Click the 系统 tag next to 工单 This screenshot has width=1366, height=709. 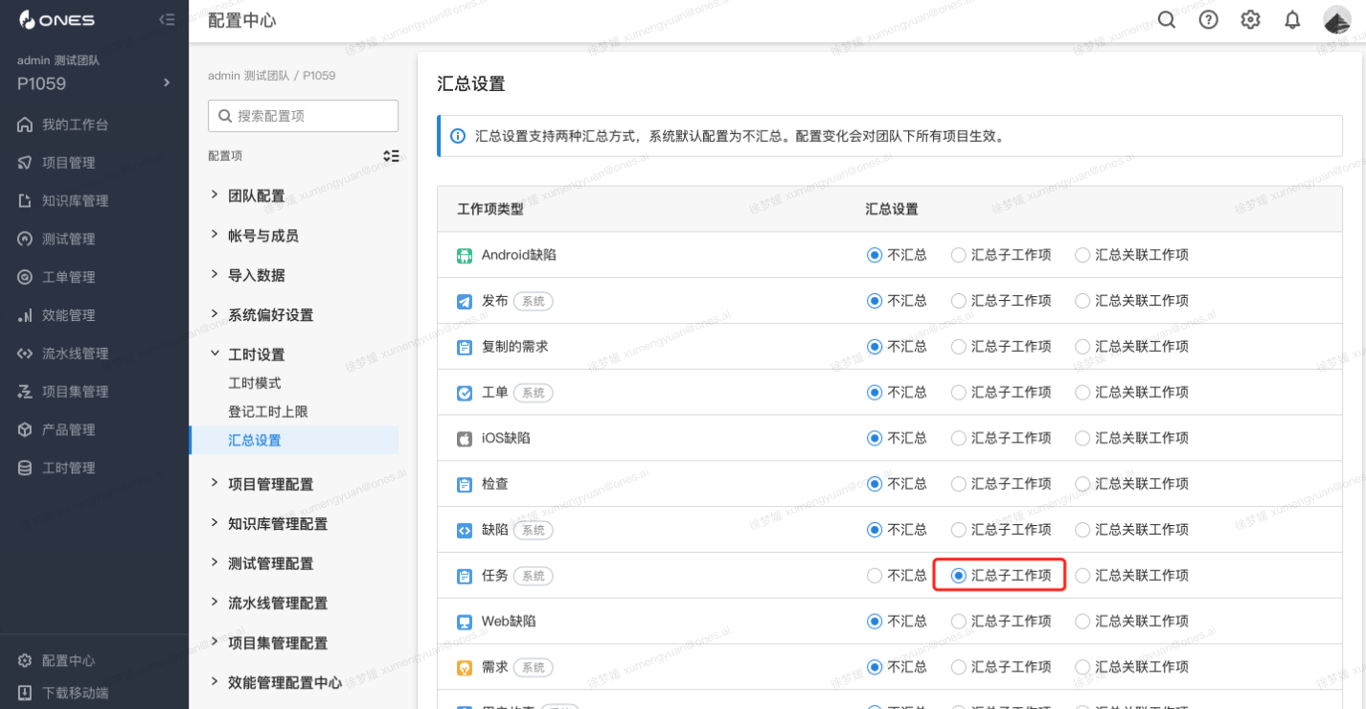[534, 393]
